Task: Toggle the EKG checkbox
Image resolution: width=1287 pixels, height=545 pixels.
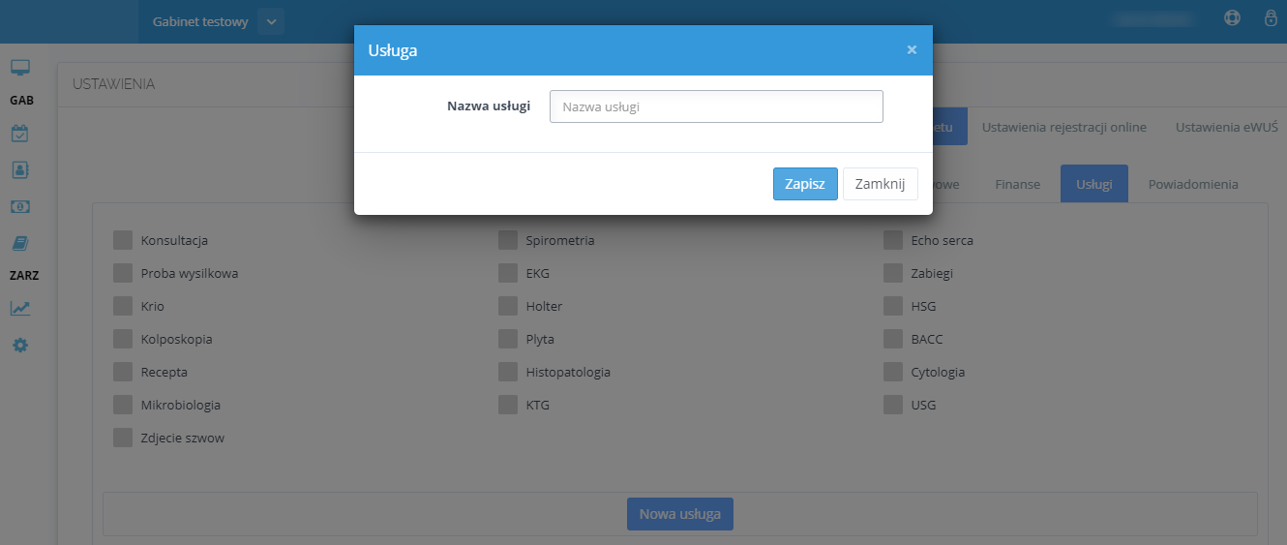Action: coord(508,273)
